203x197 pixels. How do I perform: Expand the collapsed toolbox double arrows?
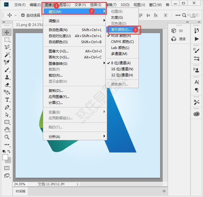pos(4,22)
